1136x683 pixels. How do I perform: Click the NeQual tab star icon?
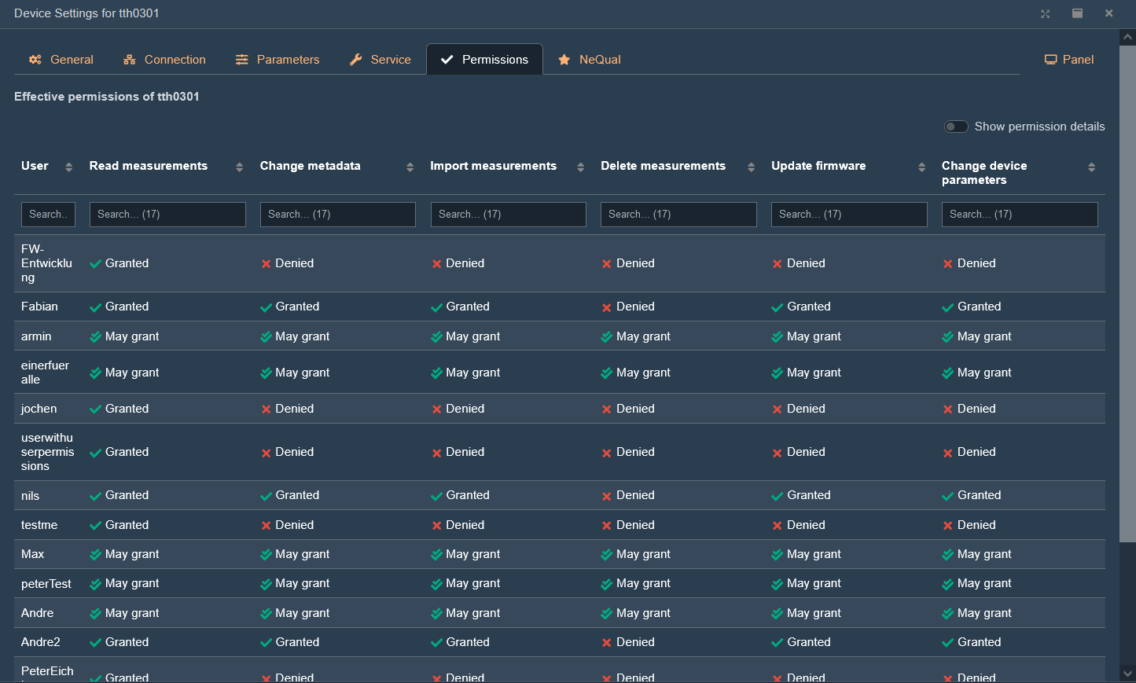pos(564,60)
